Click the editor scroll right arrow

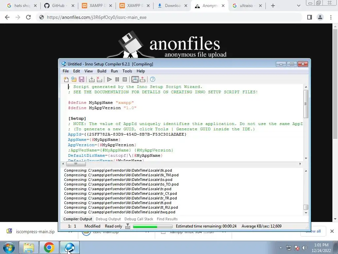click(x=300, y=164)
